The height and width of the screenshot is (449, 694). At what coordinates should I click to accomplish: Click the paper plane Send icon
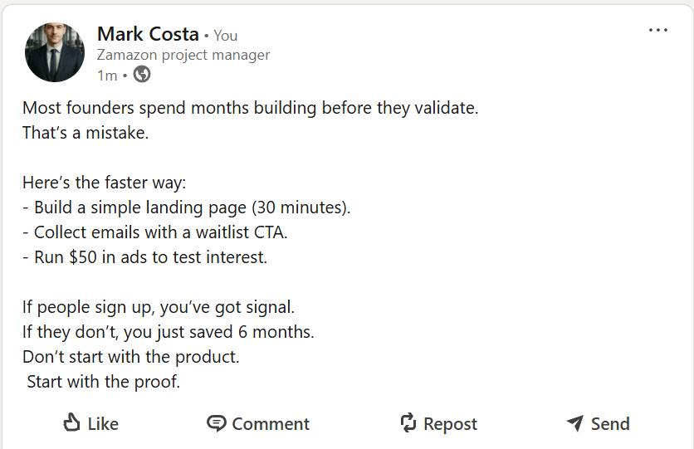tap(574, 423)
